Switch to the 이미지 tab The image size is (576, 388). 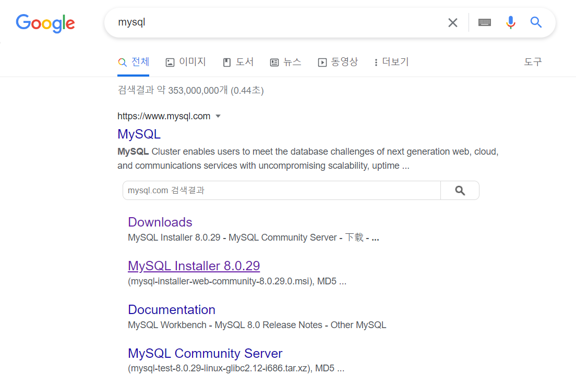pyautogui.click(x=186, y=62)
